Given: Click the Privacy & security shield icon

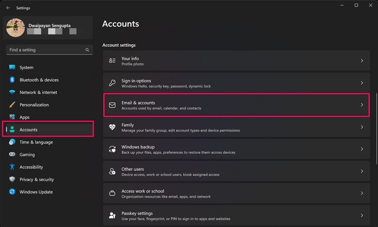Looking at the screenshot, I should click(x=12, y=179).
